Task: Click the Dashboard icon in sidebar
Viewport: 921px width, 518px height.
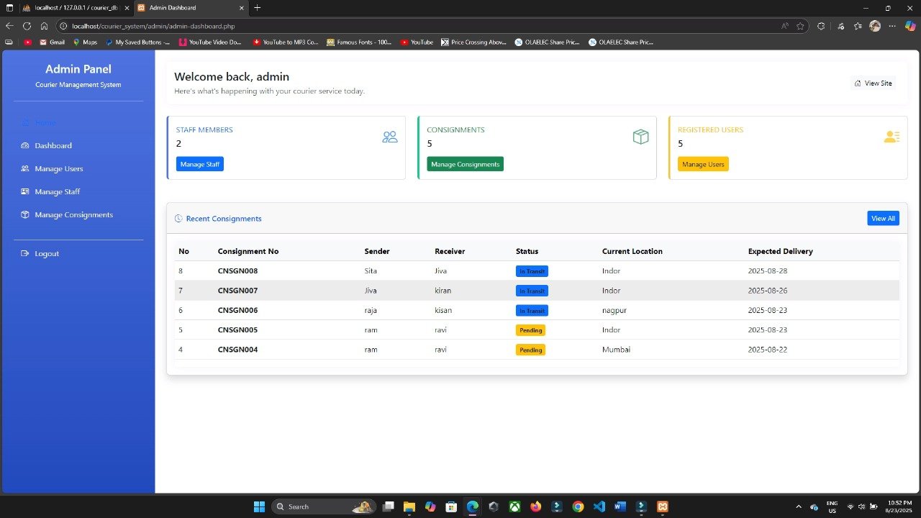Action: click(25, 145)
